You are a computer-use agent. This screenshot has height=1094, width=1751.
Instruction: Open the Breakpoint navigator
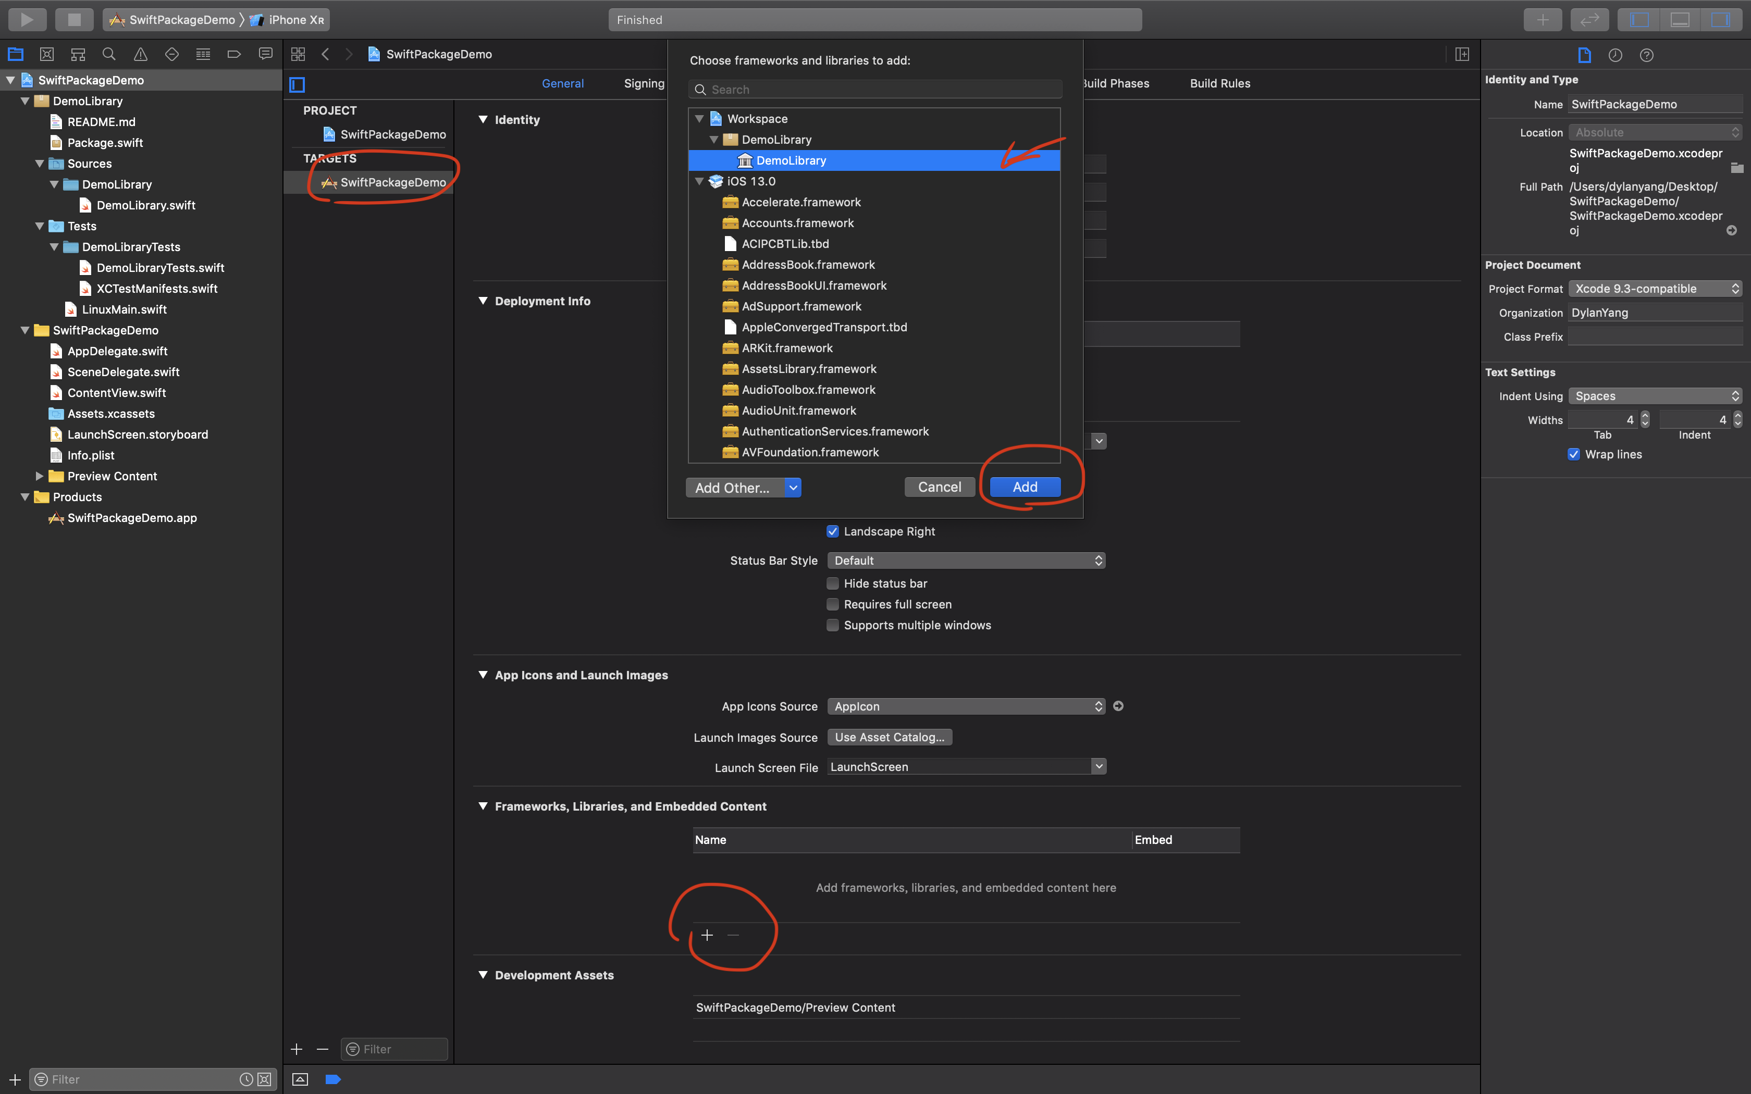233,54
